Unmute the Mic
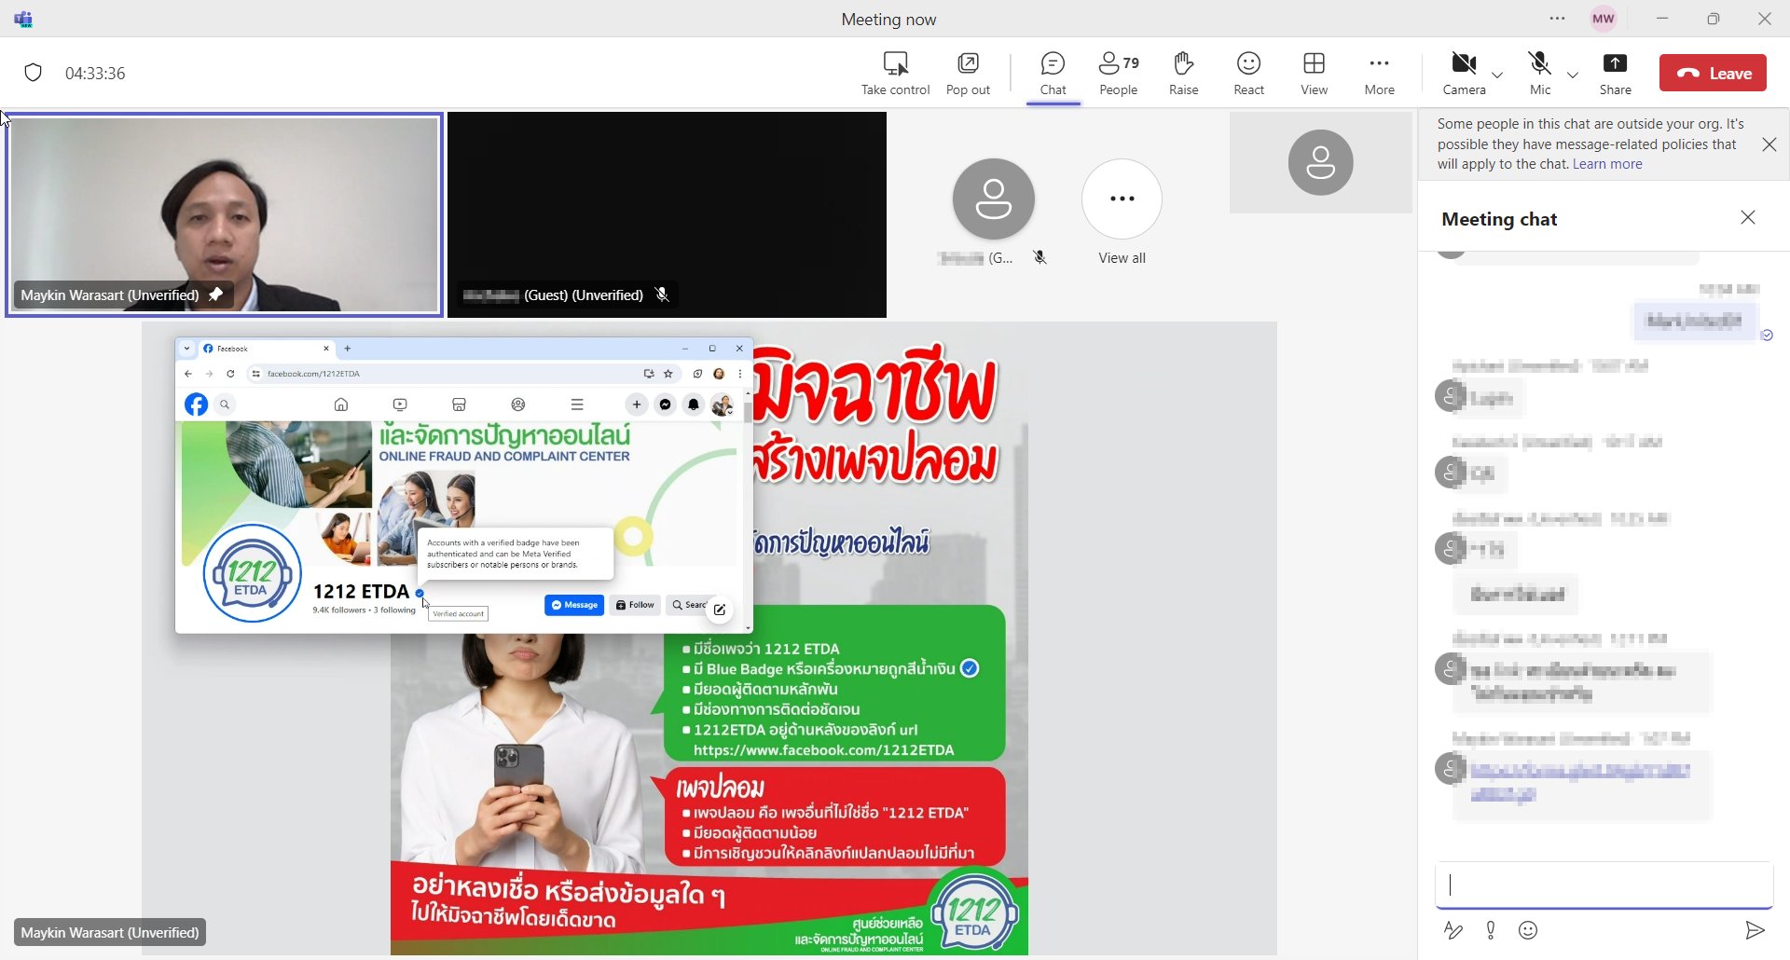The height and width of the screenshot is (960, 1790). (1540, 74)
